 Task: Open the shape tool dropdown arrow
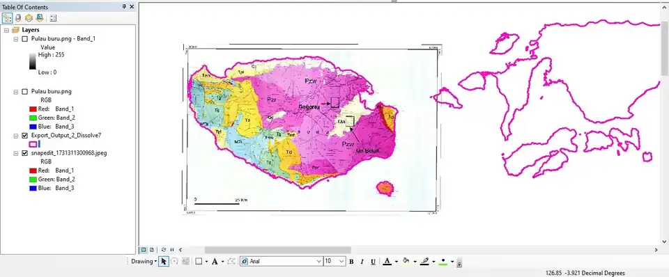(206, 262)
